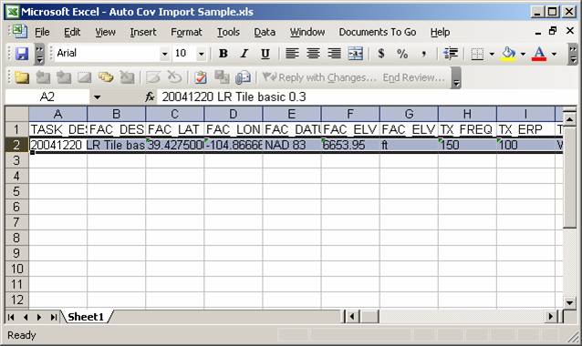
Task: Open Documents To Go menu
Action: point(378,32)
